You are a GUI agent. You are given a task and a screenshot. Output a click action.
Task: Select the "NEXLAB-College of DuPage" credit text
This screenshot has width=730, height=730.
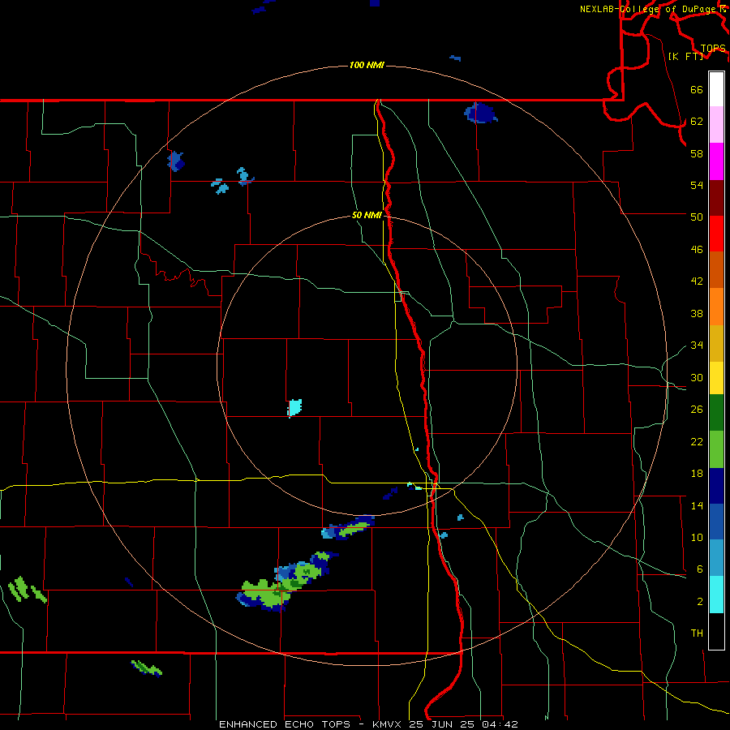coord(647,9)
